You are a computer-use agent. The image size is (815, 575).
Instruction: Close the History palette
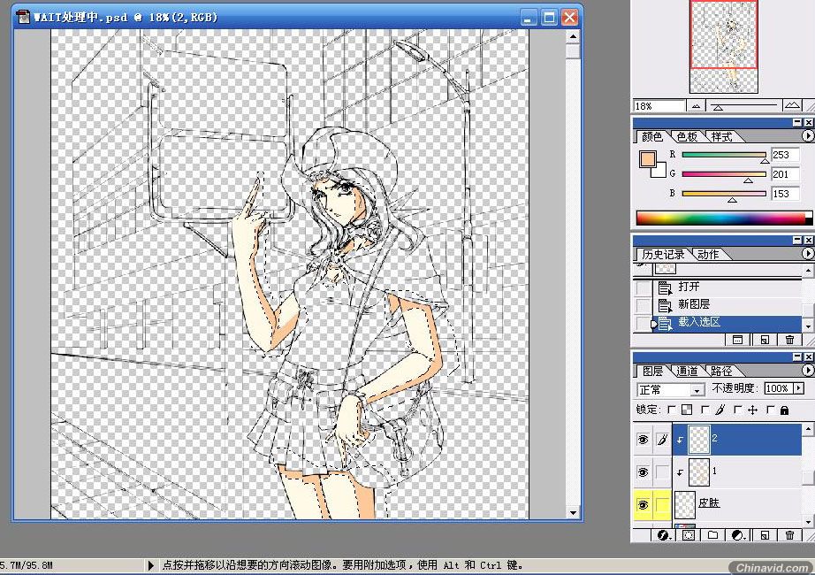pos(808,240)
